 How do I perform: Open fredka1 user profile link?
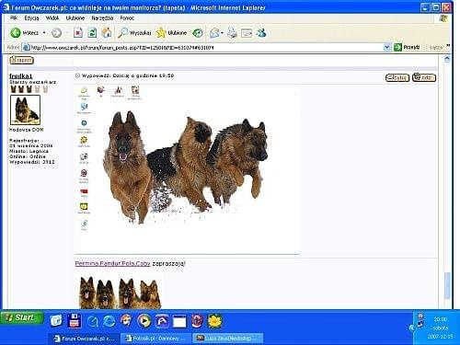pyautogui.click(x=21, y=75)
